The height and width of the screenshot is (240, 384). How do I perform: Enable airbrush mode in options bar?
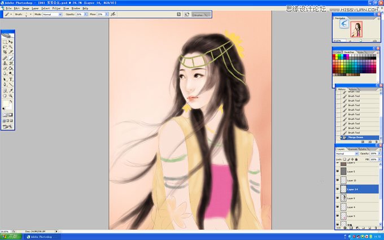(113, 14)
